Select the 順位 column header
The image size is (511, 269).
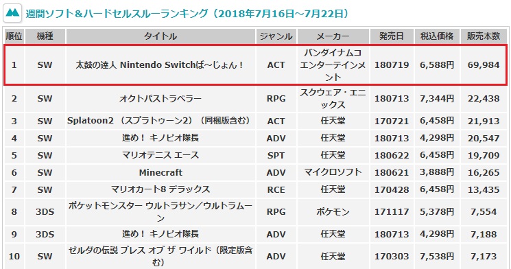(x=14, y=36)
